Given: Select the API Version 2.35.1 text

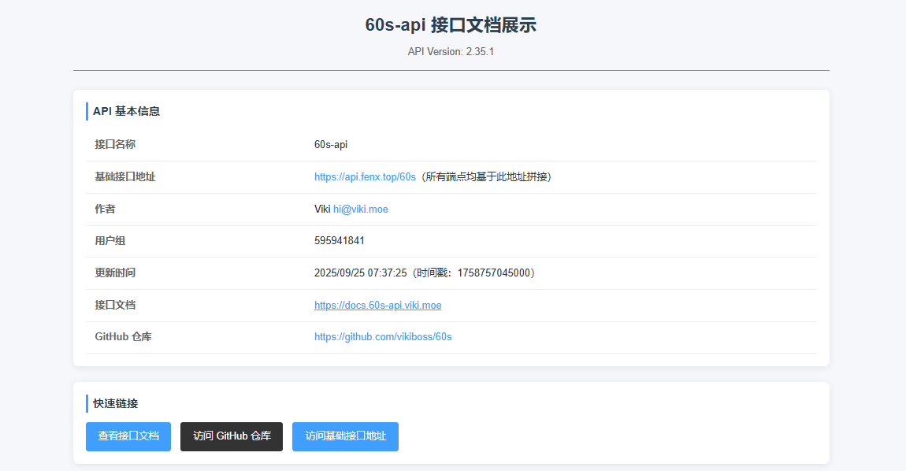Looking at the screenshot, I should pos(452,51).
